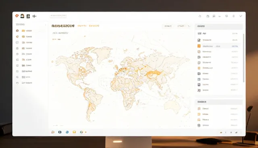Image resolution: width=258 pixels, height=148 pixels.
Task: Click the blue circular icon in the bottom bar
Action: point(67,132)
